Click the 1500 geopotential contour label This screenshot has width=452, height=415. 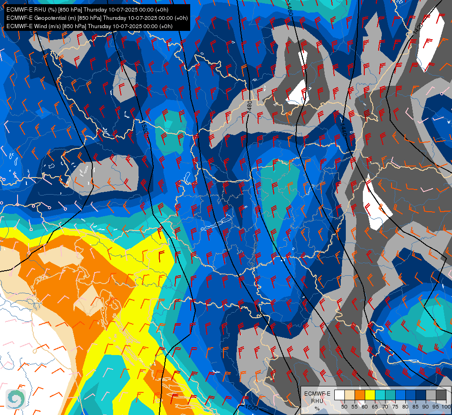251,407
